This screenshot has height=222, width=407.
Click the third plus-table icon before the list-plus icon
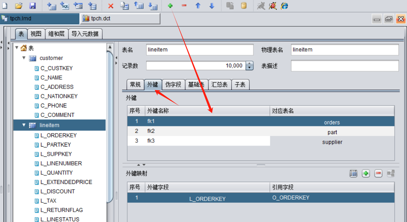click(x=78, y=6)
